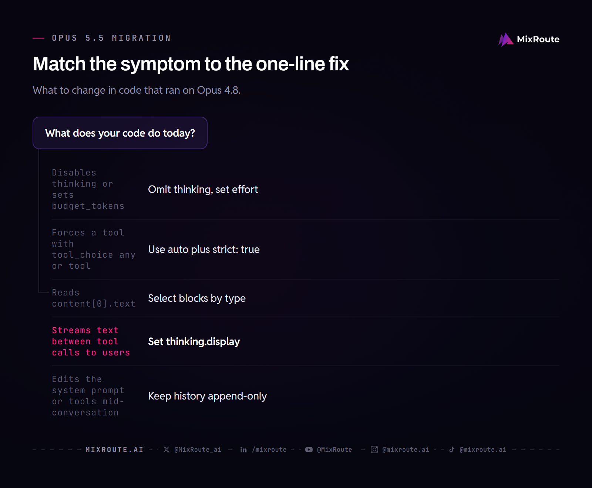Open the @MixRoute YouTube handle

[x=334, y=449]
